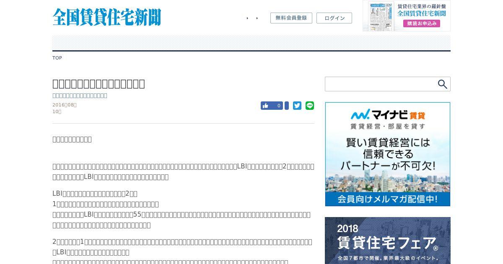Share the article via LINE icon

(x=310, y=106)
